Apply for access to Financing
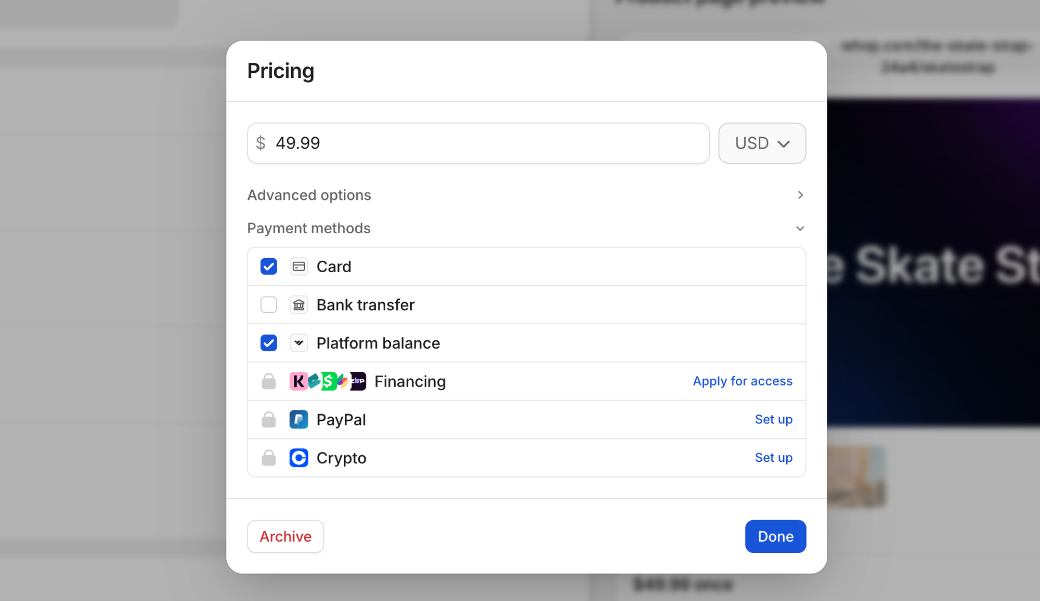The height and width of the screenshot is (601, 1040). 742,381
